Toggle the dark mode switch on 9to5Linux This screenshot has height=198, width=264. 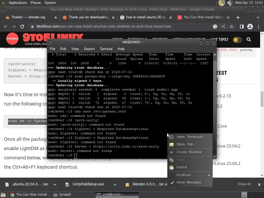click(x=237, y=40)
